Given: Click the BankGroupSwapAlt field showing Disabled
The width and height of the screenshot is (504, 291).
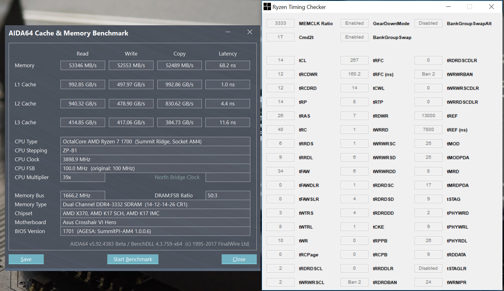Looking at the screenshot, I should (x=428, y=23).
